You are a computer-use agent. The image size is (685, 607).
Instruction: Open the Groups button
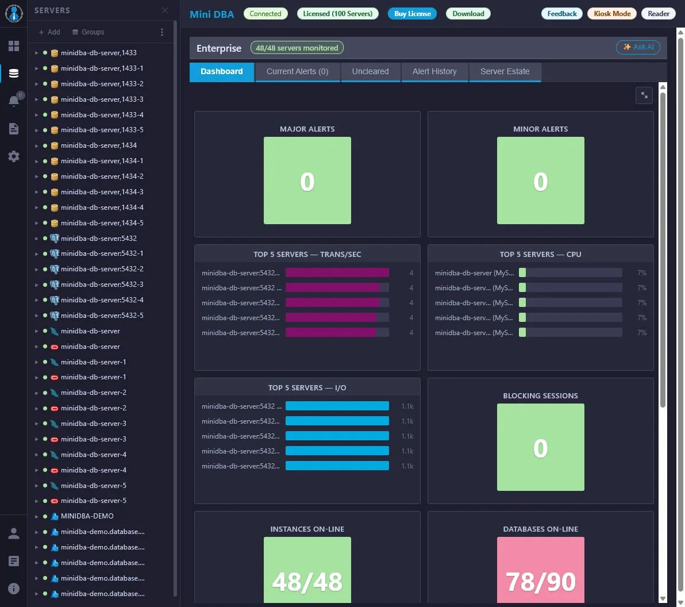[x=88, y=32]
